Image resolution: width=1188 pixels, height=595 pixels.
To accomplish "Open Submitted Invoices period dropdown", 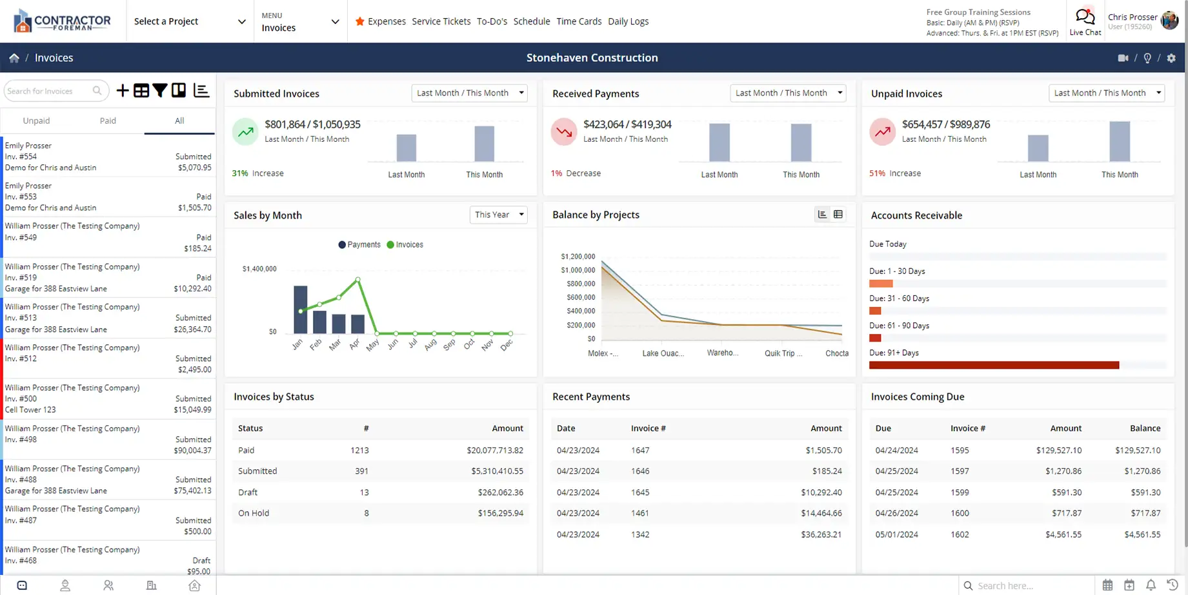I will [x=469, y=93].
